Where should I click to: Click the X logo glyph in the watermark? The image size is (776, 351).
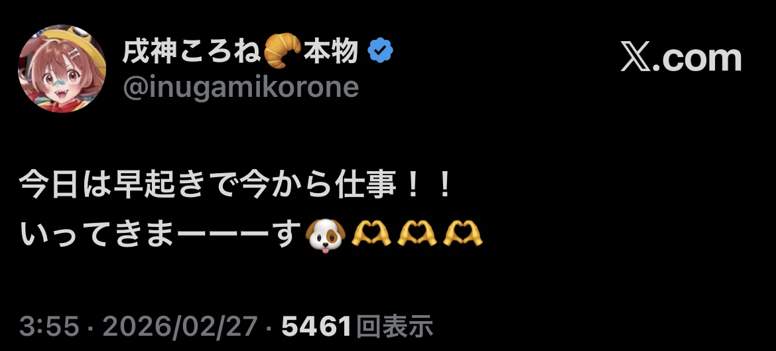(636, 58)
